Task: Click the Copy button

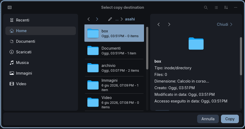Action: point(230,119)
